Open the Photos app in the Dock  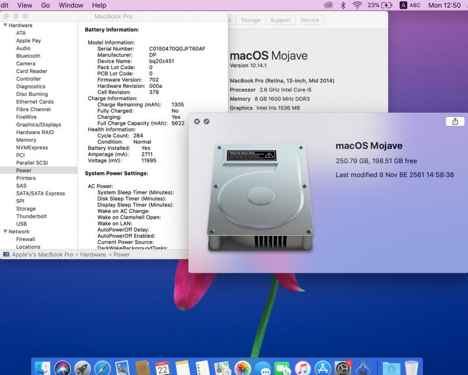click(242, 368)
